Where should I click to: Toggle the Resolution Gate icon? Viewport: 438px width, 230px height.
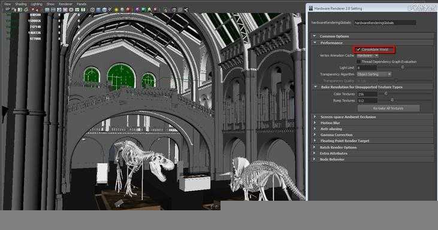(x=59, y=10)
